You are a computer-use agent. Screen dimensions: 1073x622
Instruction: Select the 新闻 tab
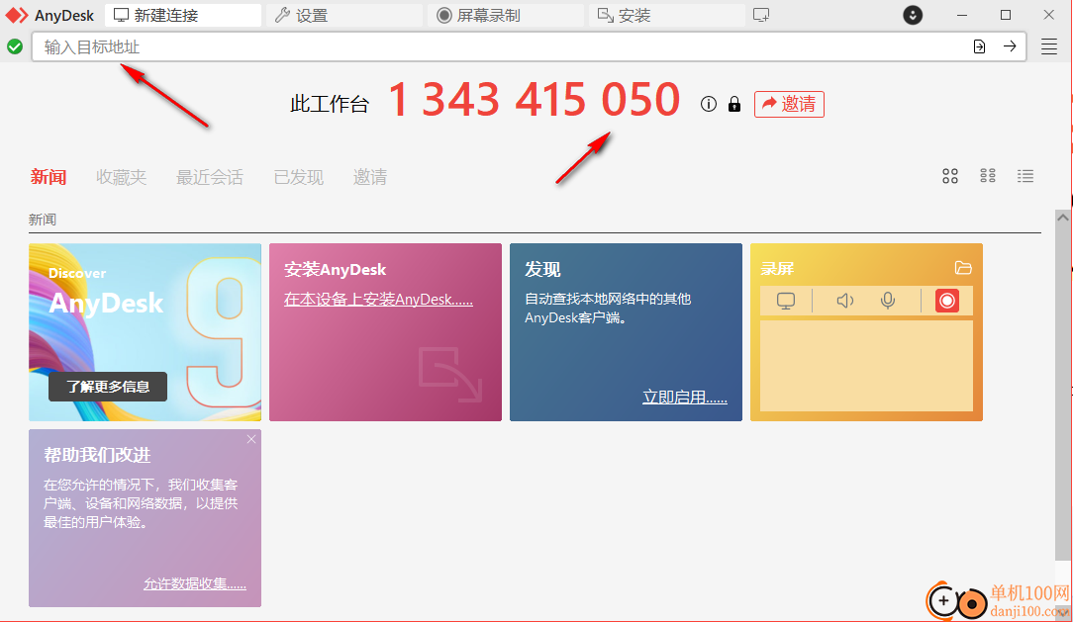(48, 177)
